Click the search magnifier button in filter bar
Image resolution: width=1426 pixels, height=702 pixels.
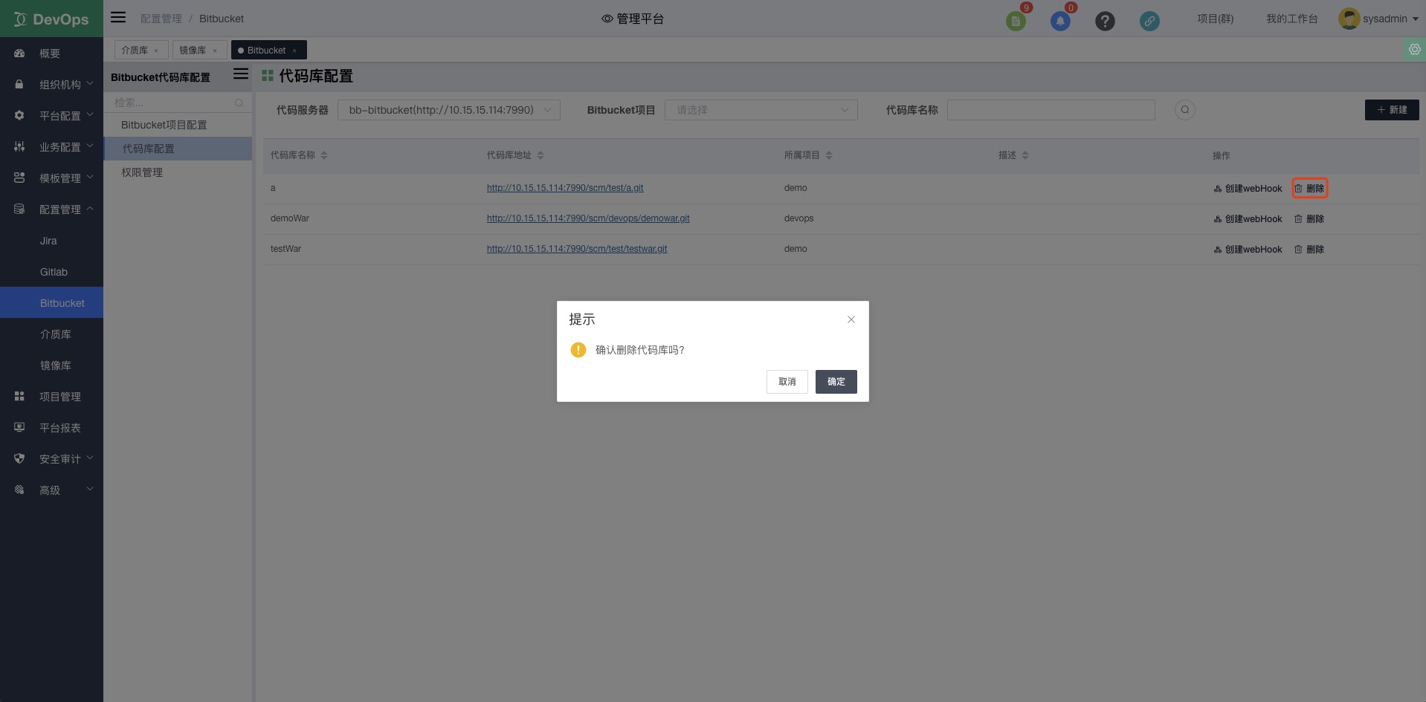coord(1185,110)
